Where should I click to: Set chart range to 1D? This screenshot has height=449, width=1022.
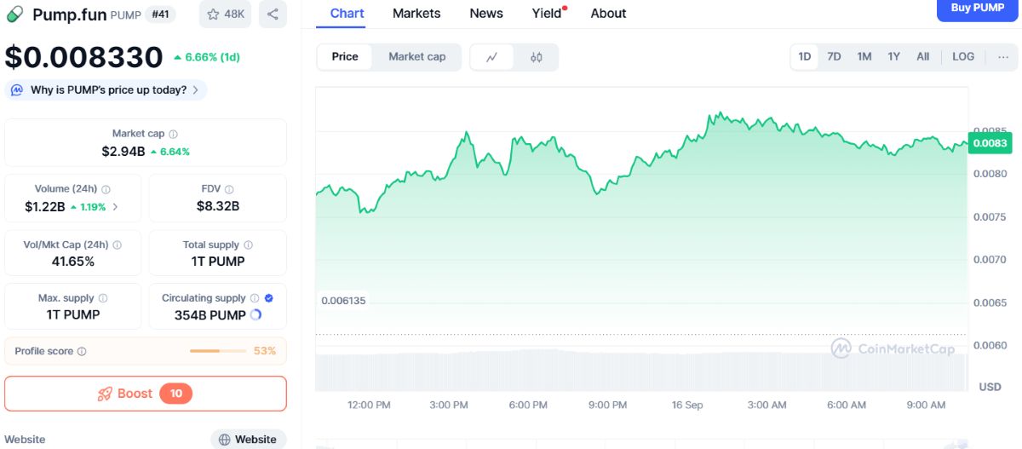point(804,56)
